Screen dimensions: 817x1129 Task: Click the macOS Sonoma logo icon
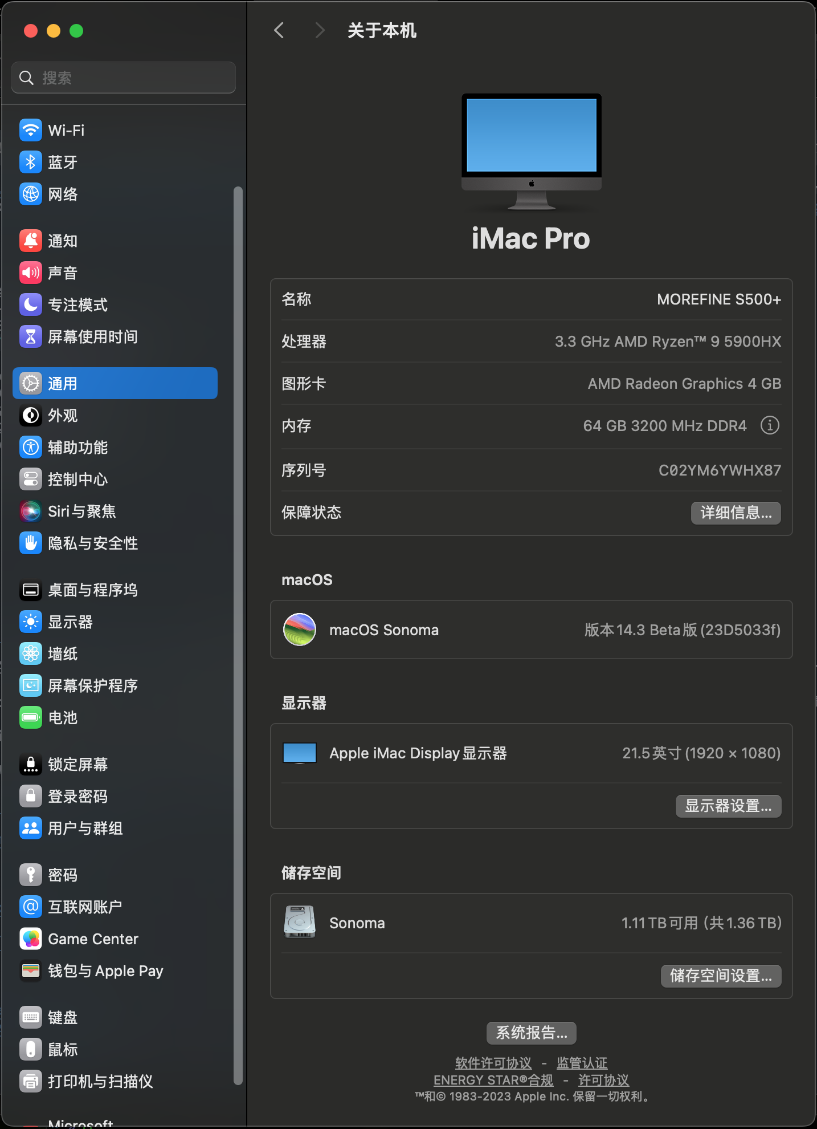coord(300,630)
